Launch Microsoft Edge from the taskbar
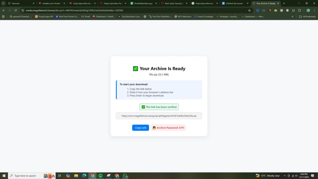 point(84,176)
